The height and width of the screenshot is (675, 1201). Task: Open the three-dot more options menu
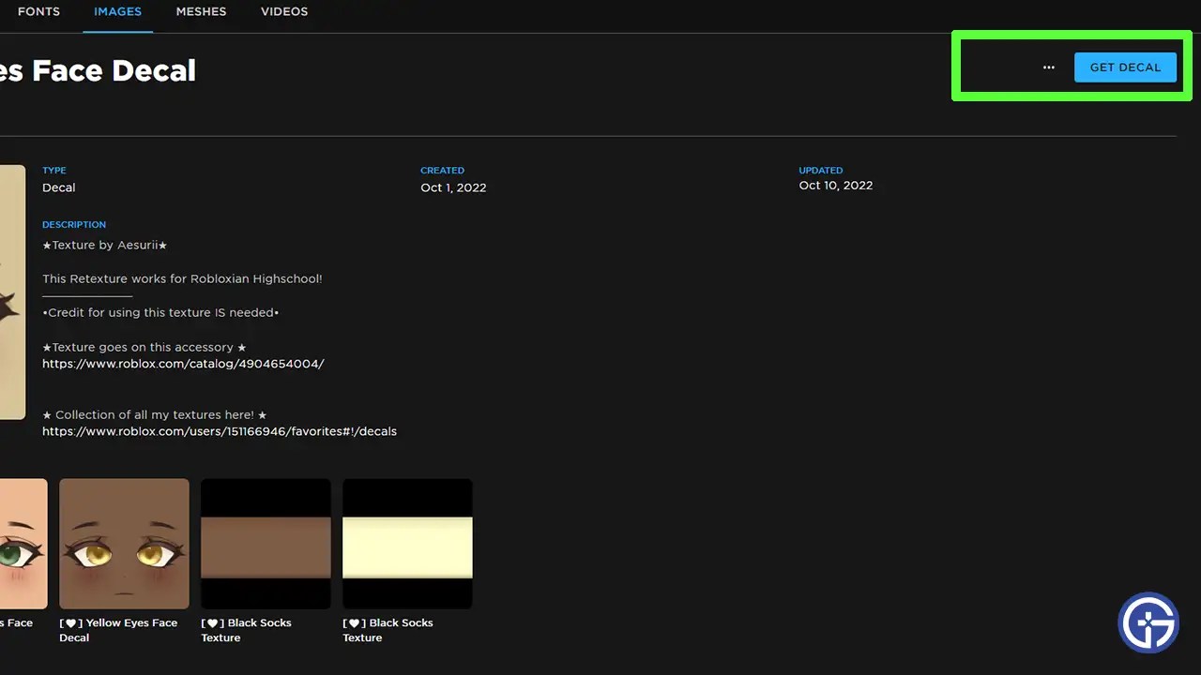[1048, 67]
